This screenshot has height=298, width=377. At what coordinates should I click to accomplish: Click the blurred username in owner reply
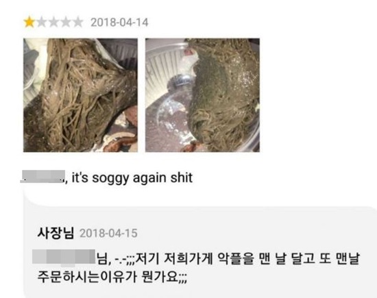click(64, 257)
